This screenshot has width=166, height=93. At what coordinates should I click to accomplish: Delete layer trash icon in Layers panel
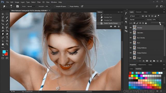pyautogui.click(x=161, y=61)
